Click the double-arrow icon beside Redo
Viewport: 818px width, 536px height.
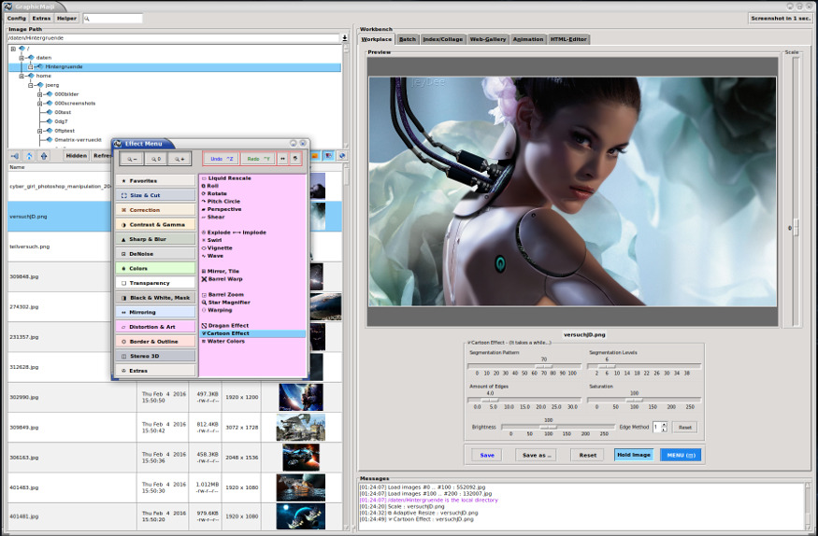[x=282, y=159]
